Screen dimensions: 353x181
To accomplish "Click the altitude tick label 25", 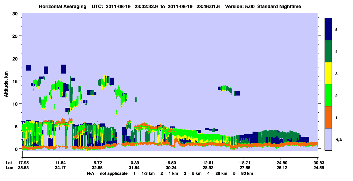I will pos(15,36).
